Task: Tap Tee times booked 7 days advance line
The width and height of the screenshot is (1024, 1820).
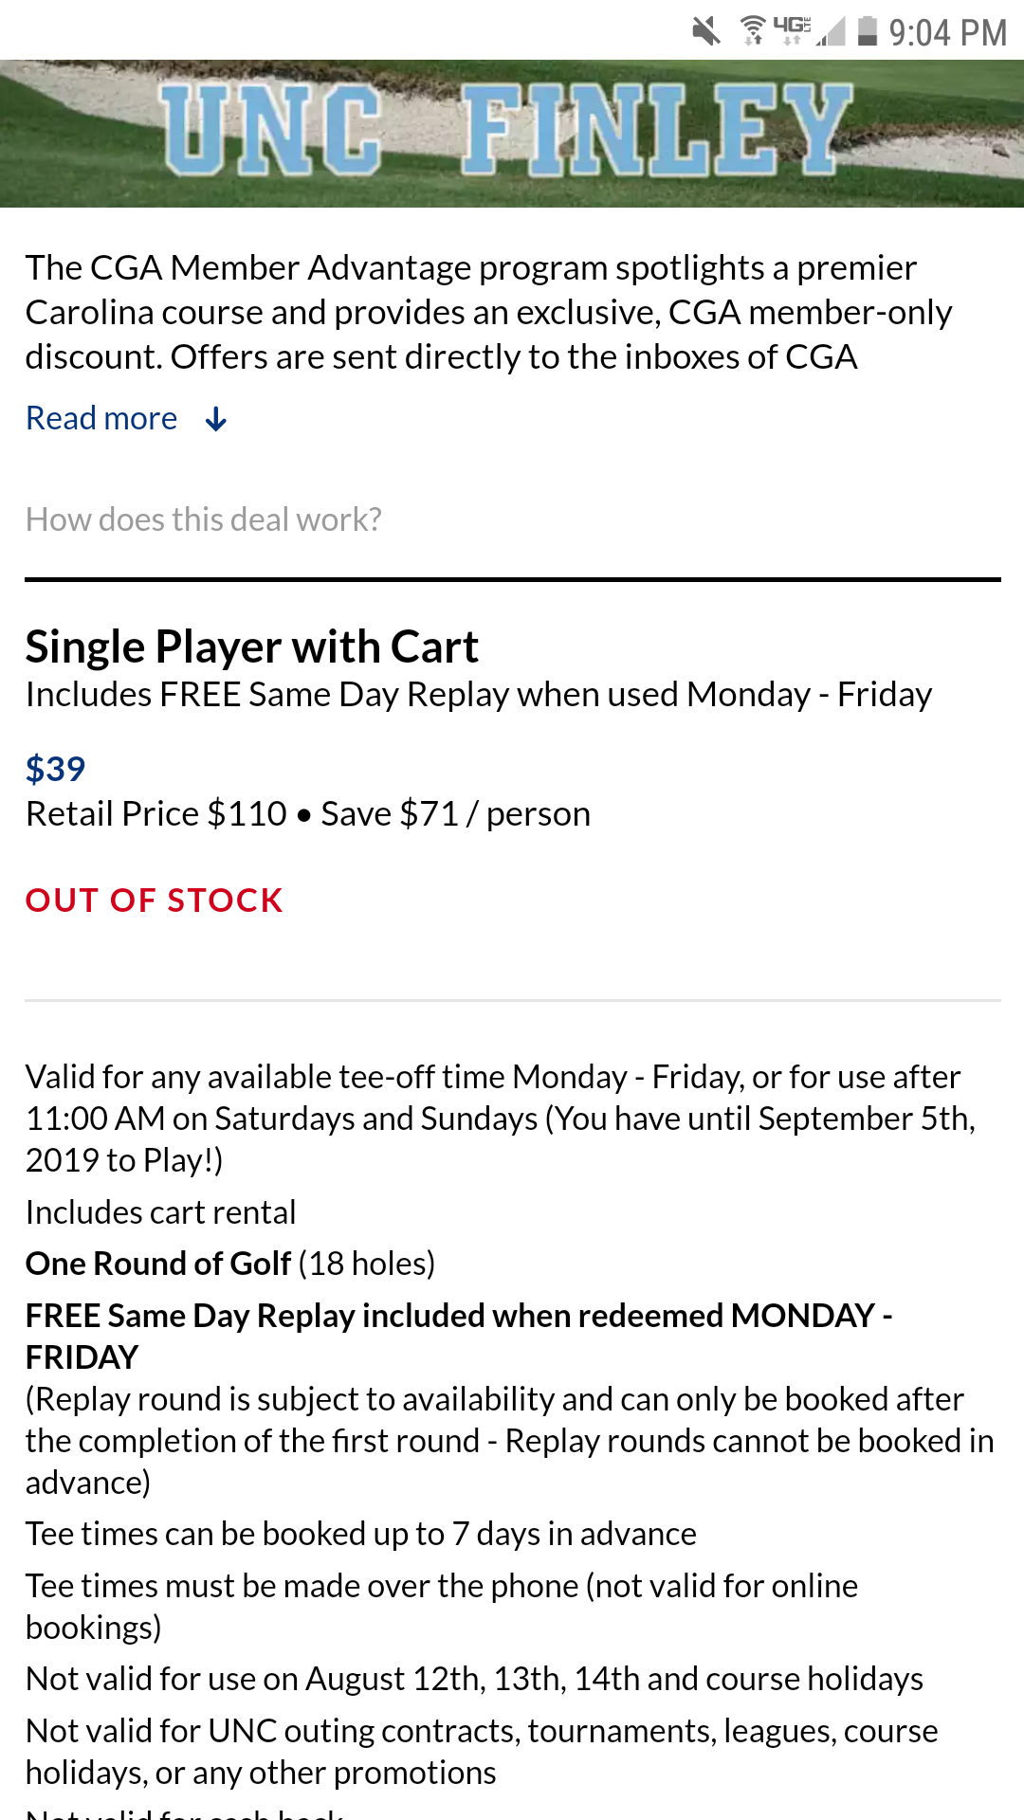Action: coord(361,1534)
